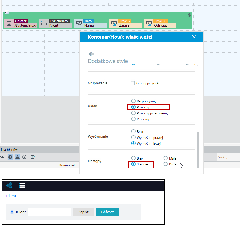
Task: Open the hamburger menu in the preview header
Action: 22,185
